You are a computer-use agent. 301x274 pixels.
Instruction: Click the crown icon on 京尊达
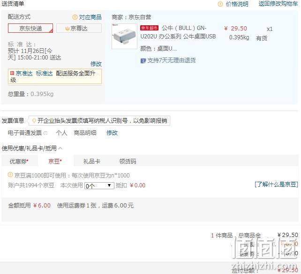pyautogui.click(x=67, y=29)
